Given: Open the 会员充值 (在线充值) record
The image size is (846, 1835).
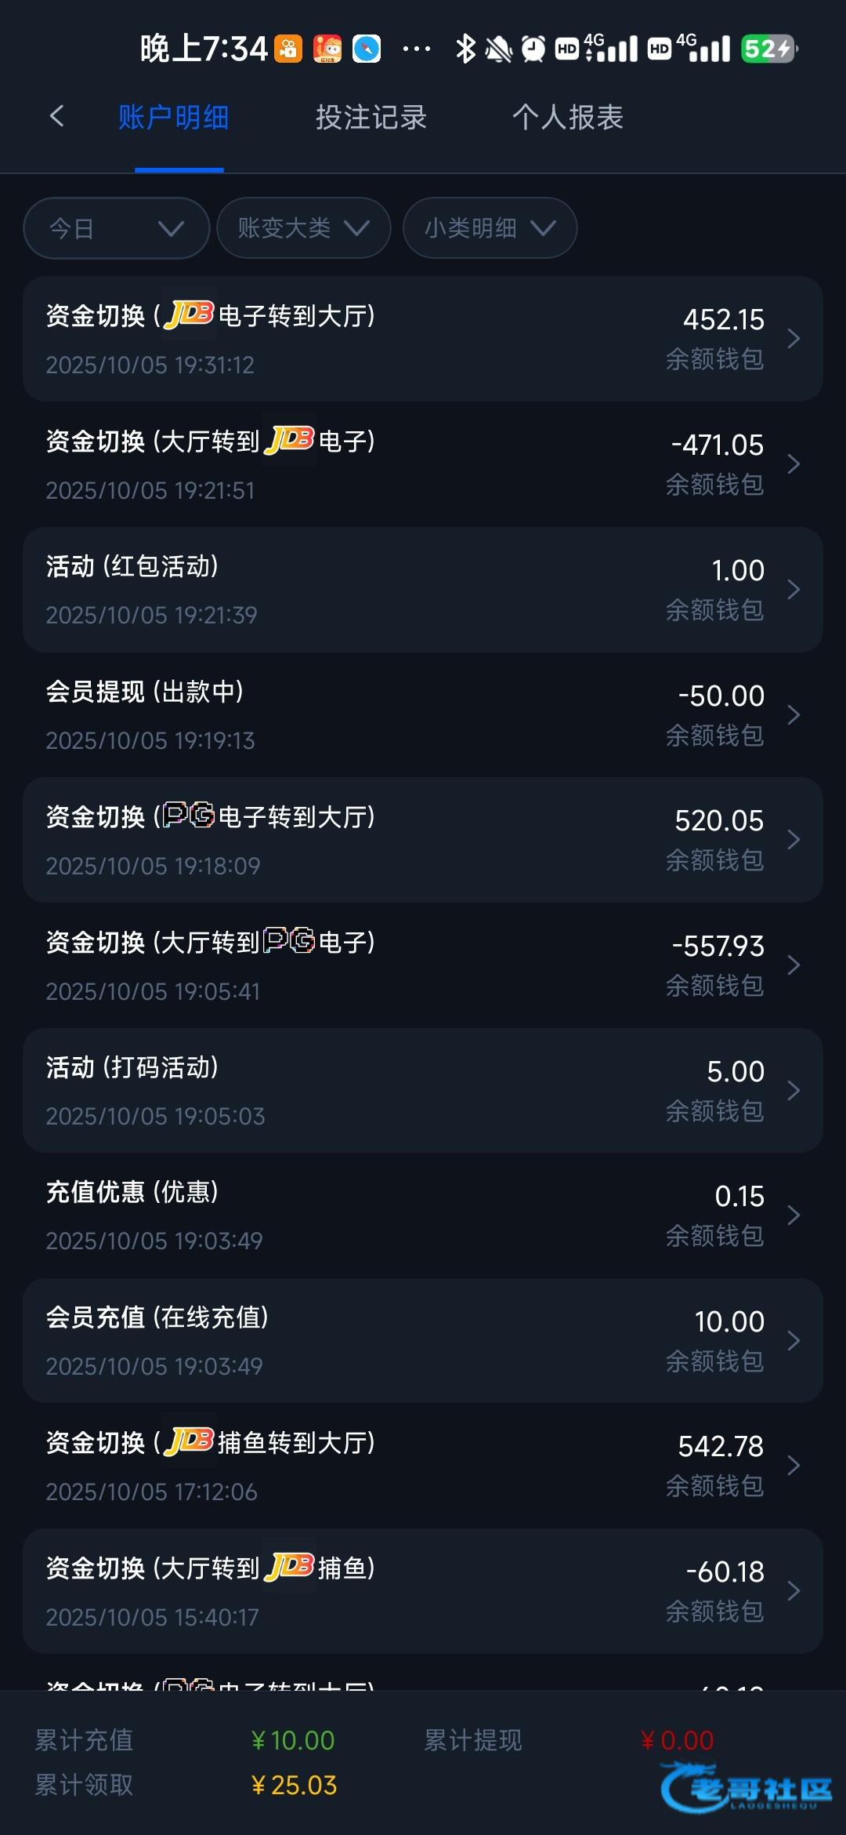Looking at the screenshot, I should (x=422, y=1341).
